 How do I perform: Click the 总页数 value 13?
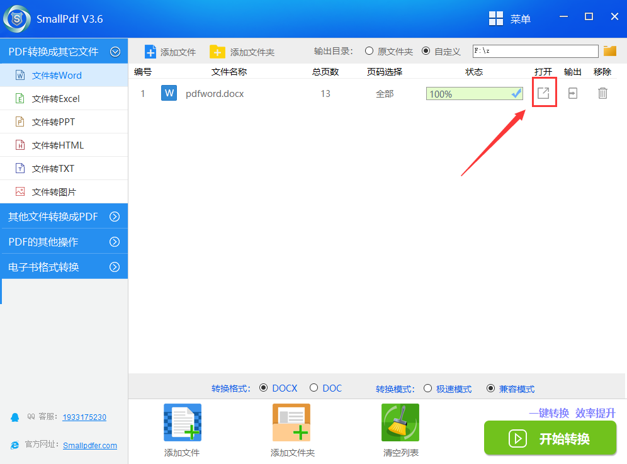point(325,94)
